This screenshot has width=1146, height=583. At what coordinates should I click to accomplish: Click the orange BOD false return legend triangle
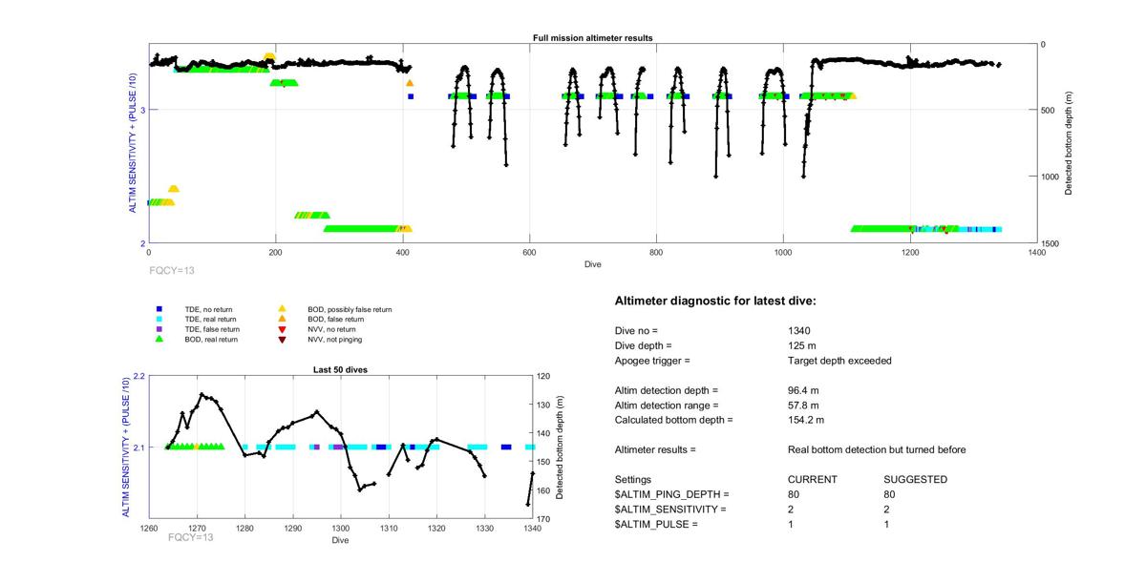(282, 319)
